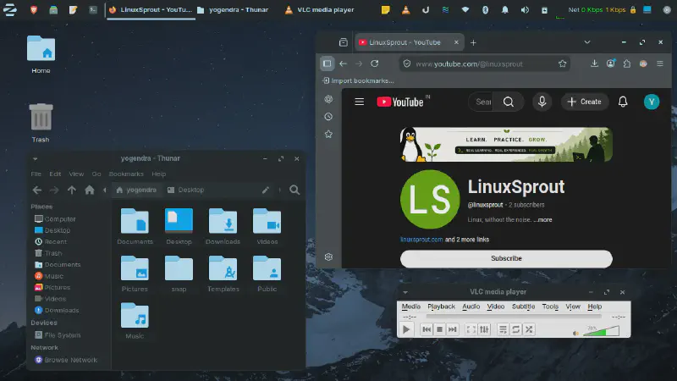Open VLC media player from the top panel taskbar

click(320, 9)
